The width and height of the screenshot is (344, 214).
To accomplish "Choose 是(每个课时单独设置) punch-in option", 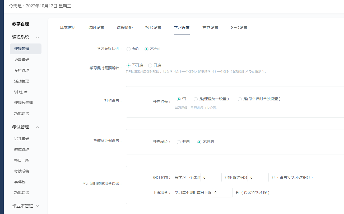I will [240, 99].
